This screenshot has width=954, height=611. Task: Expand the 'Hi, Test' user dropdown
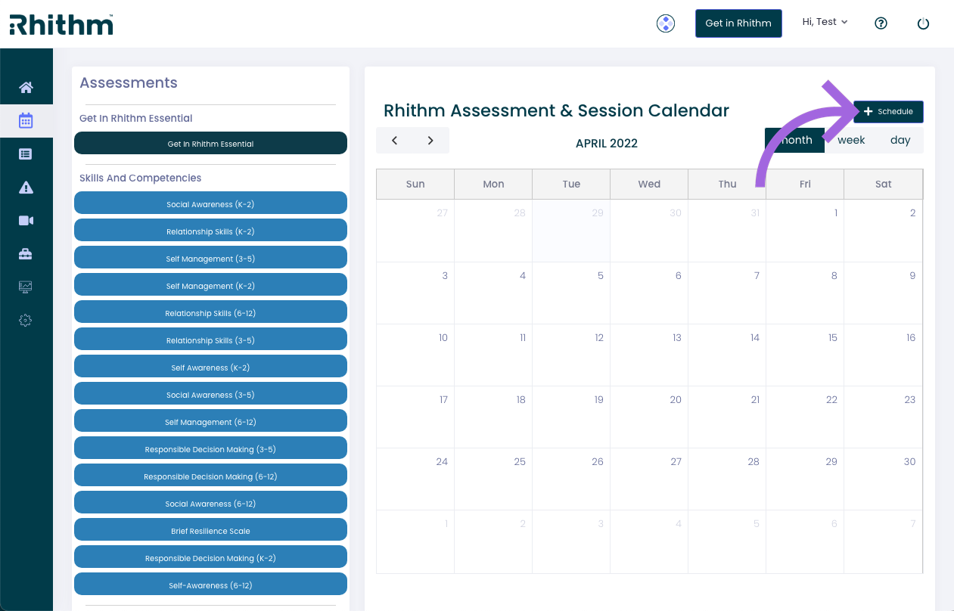(825, 22)
